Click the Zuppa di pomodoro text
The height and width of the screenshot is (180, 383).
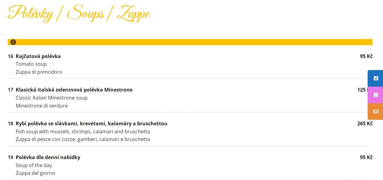click(x=39, y=72)
